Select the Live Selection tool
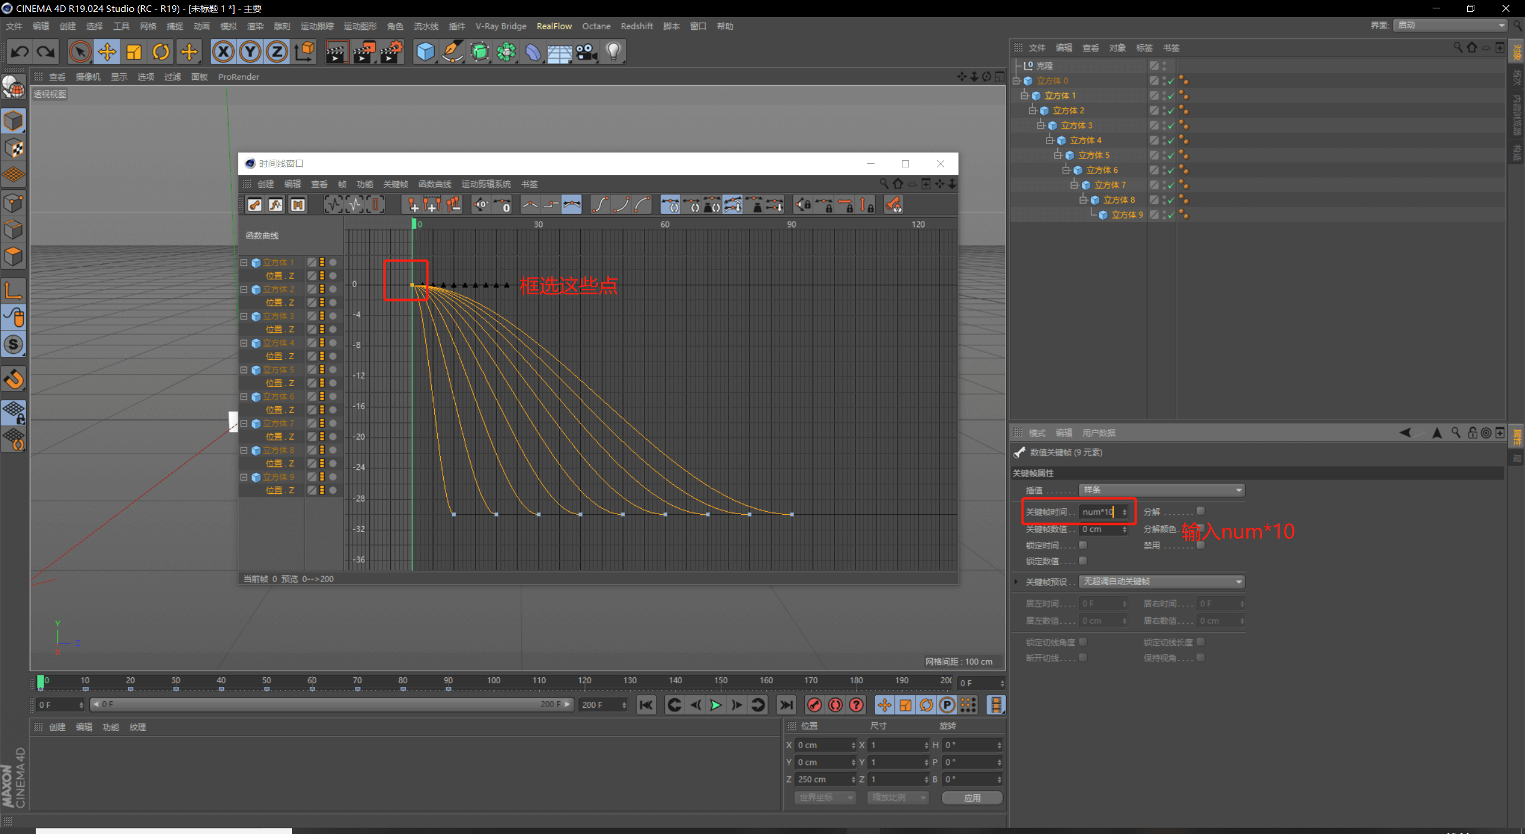This screenshot has height=834, width=1525. 80,52
